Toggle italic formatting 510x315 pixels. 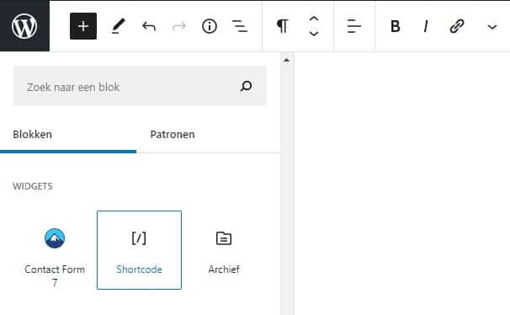tap(426, 26)
